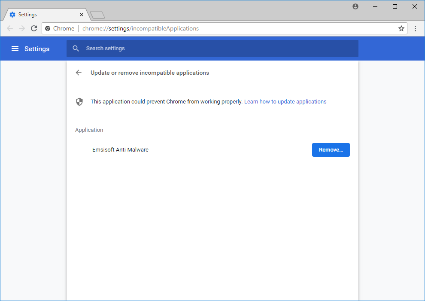Open the Chrome three-dot menu
This screenshot has width=425, height=301.
(415, 28)
